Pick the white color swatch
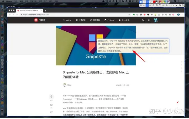 tap(156, 3)
